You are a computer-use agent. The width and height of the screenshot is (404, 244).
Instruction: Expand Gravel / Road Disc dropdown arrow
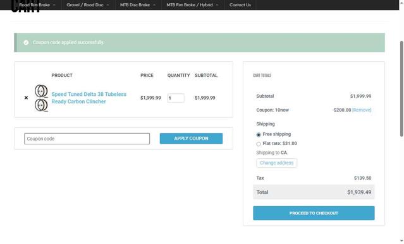coord(107,5)
